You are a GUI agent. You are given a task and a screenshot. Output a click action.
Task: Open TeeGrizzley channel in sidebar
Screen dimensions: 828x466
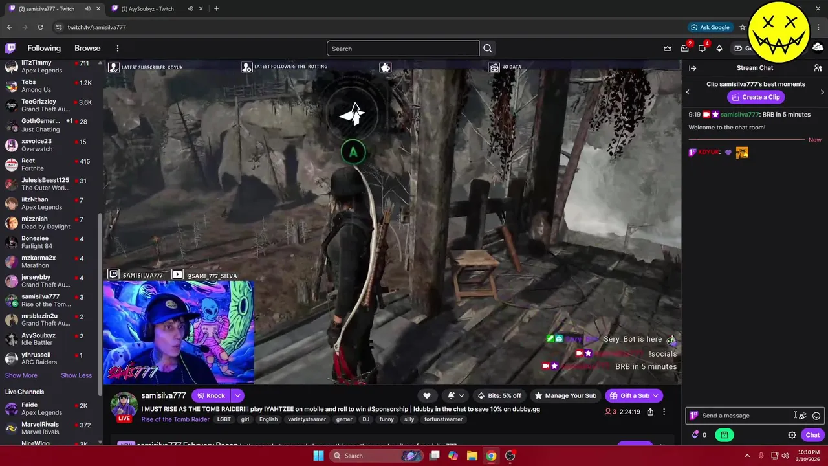pyautogui.click(x=50, y=105)
